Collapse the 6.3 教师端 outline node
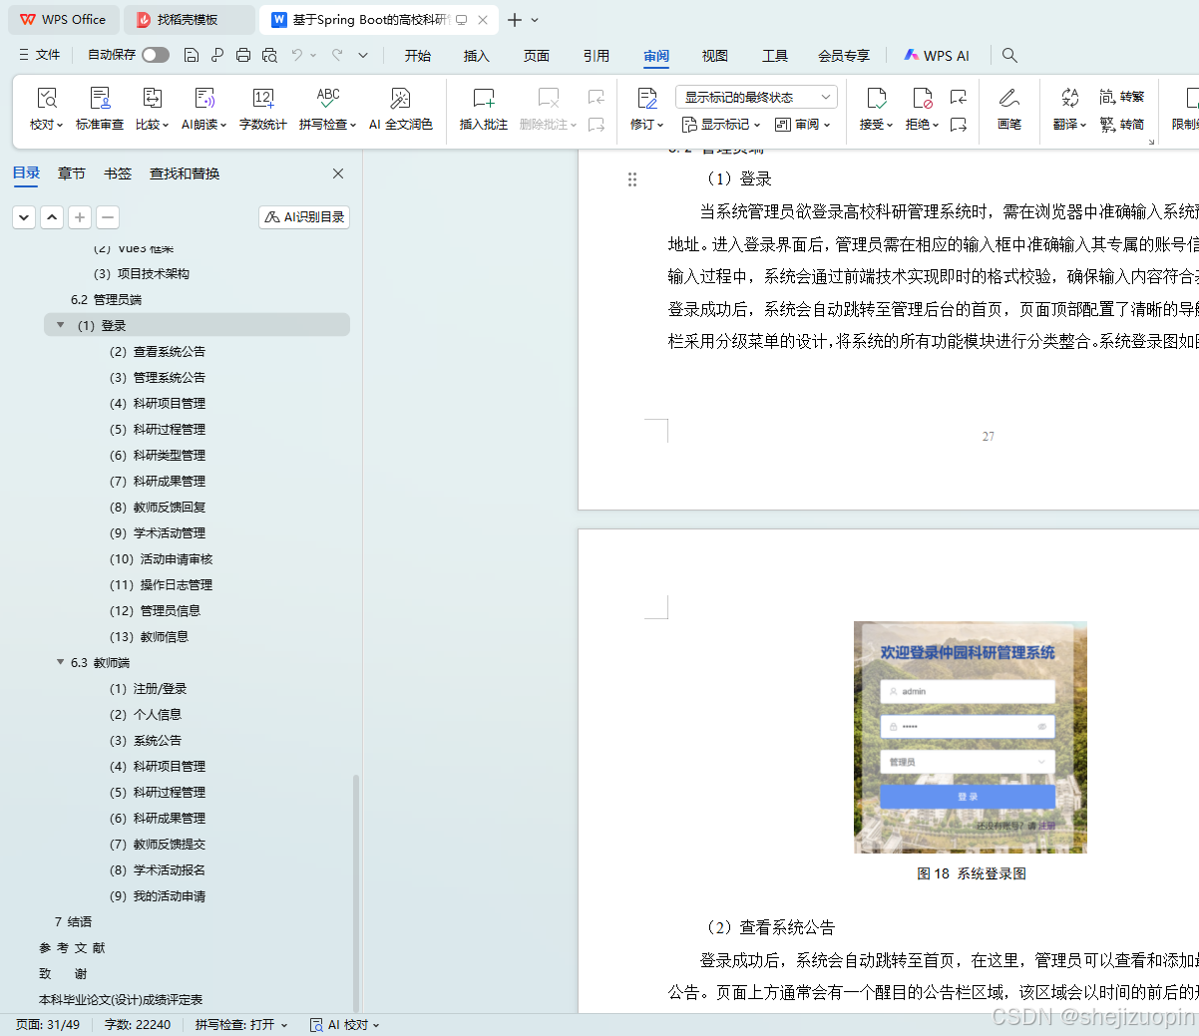The height and width of the screenshot is (1036, 1199). click(60, 662)
